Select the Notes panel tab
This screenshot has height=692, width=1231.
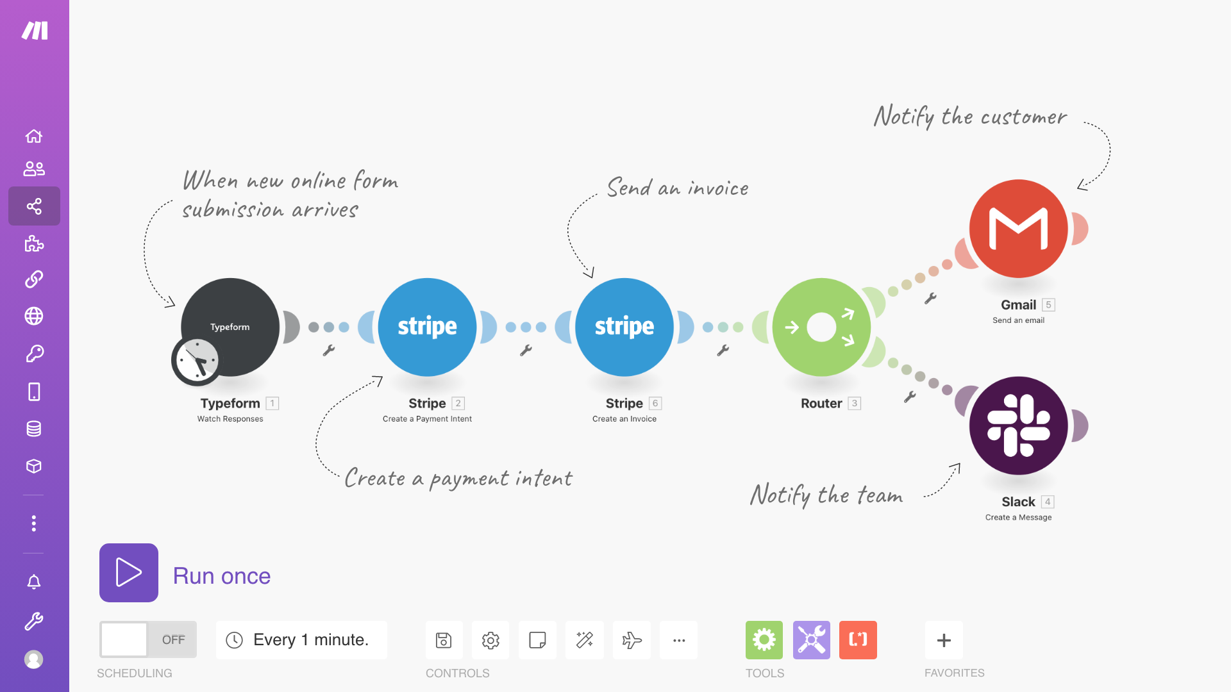pos(538,639)
